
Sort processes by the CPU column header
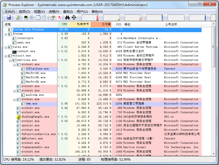pyautogui.click(x=64, y=24)
